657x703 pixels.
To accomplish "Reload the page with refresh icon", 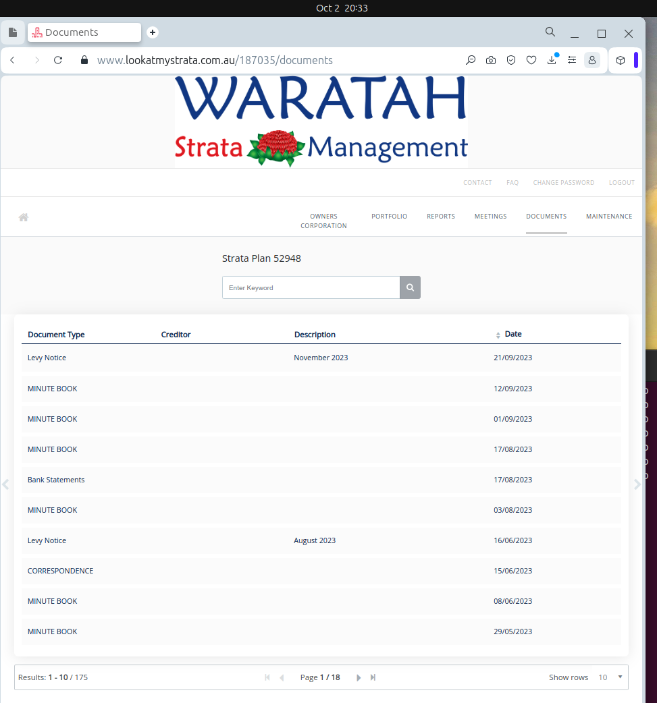I will [58, 60].
